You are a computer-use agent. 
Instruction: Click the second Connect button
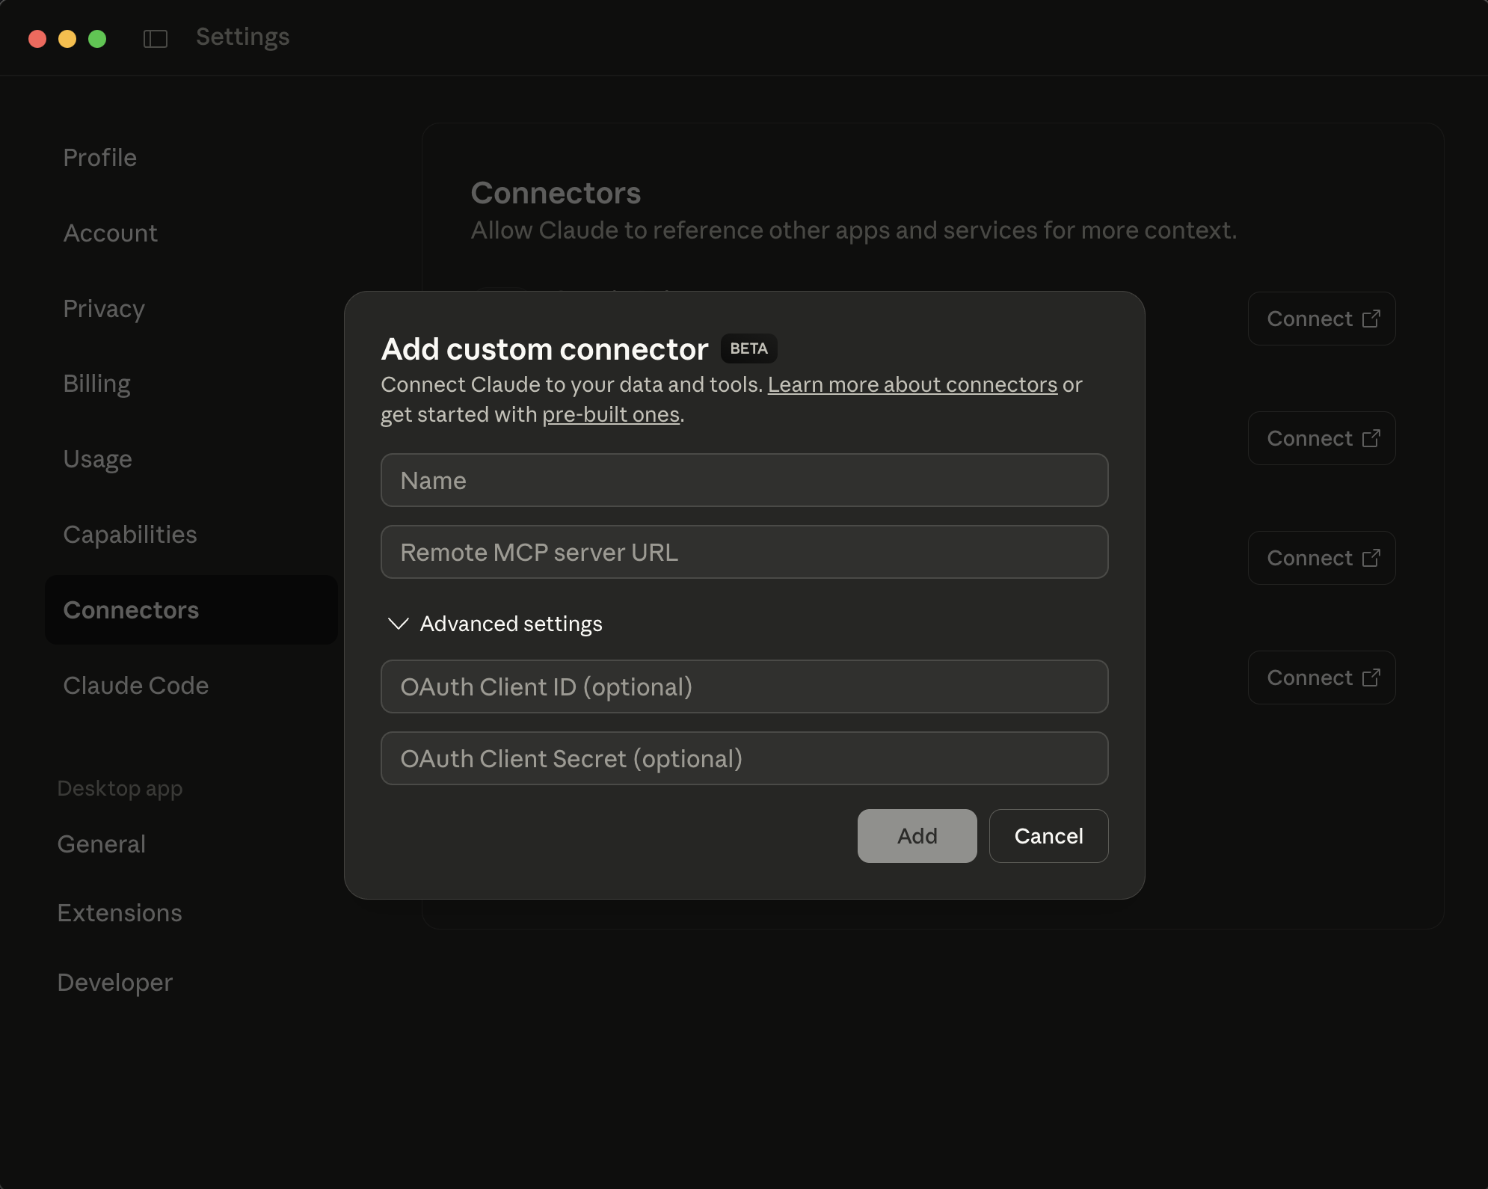(x=1321, y=438)
